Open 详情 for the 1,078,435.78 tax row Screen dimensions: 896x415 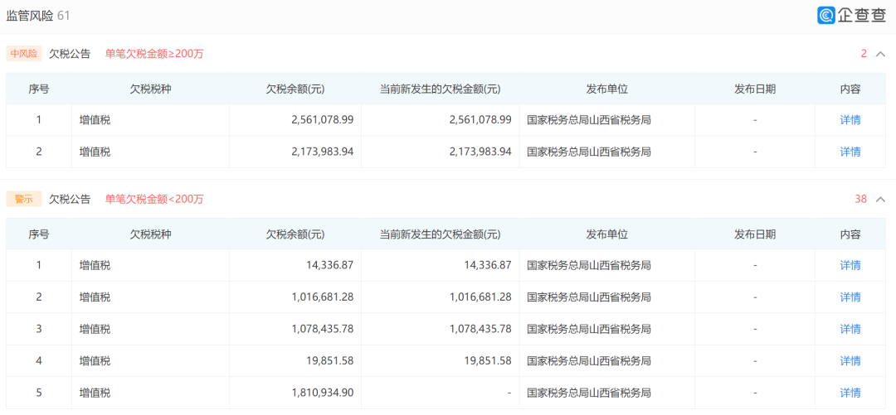click(850, 330)
